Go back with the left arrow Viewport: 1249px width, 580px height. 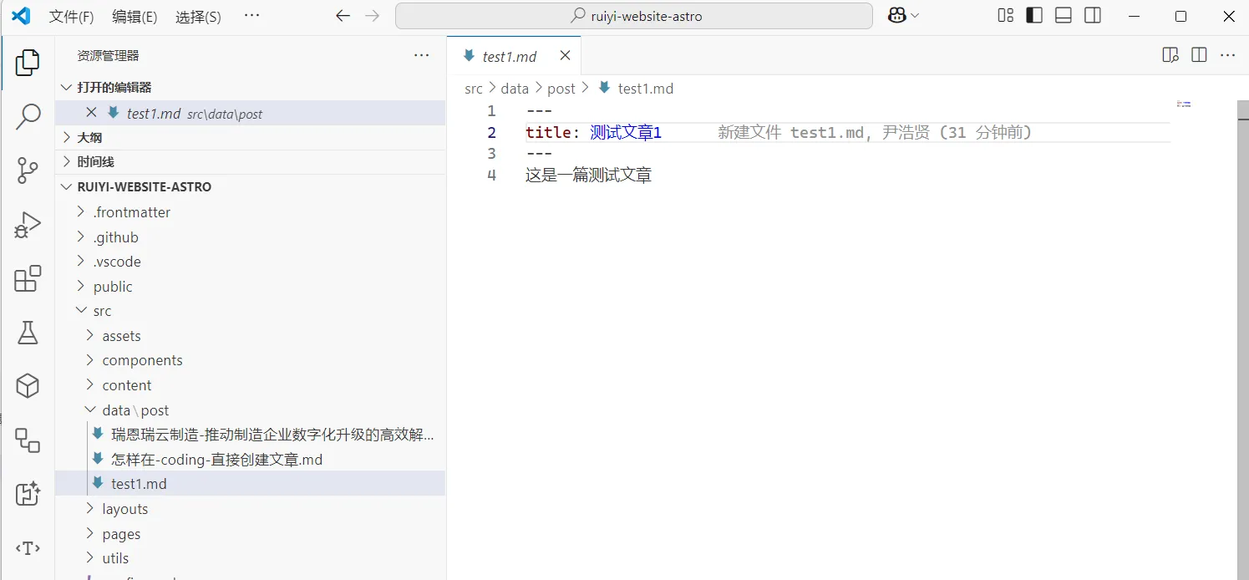[x=343, y=16]
